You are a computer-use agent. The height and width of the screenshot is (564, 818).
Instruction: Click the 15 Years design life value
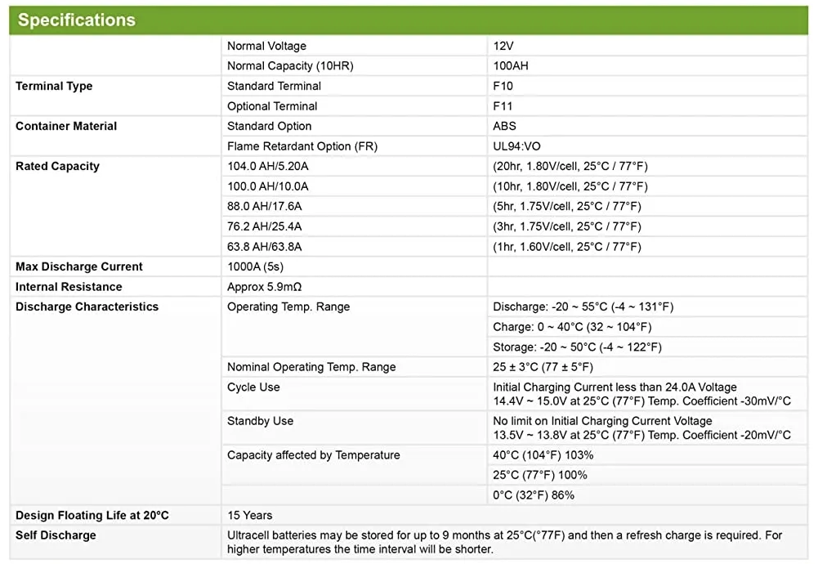[250, 516]
